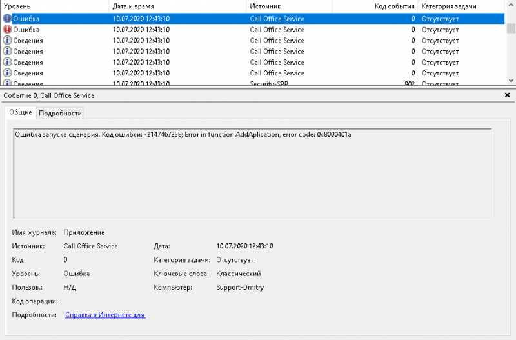Click the event list scrollbar down arrow

511,80
